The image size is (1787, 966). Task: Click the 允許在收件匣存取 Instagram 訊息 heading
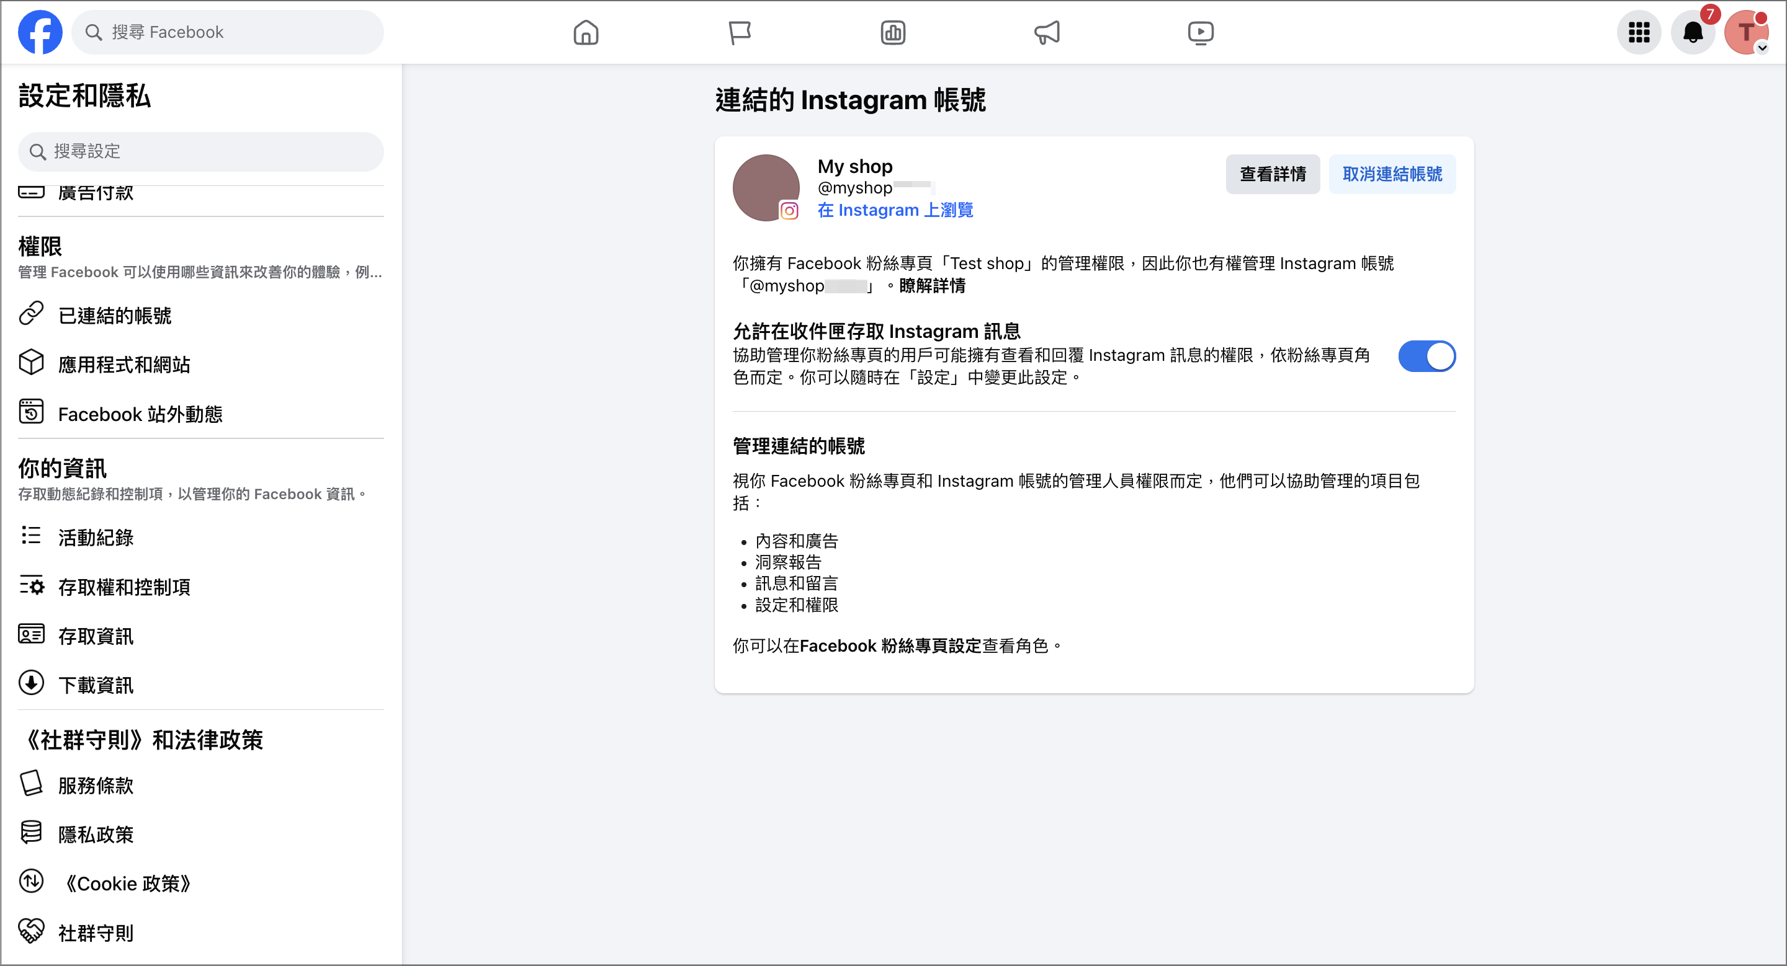pos(876,331)
